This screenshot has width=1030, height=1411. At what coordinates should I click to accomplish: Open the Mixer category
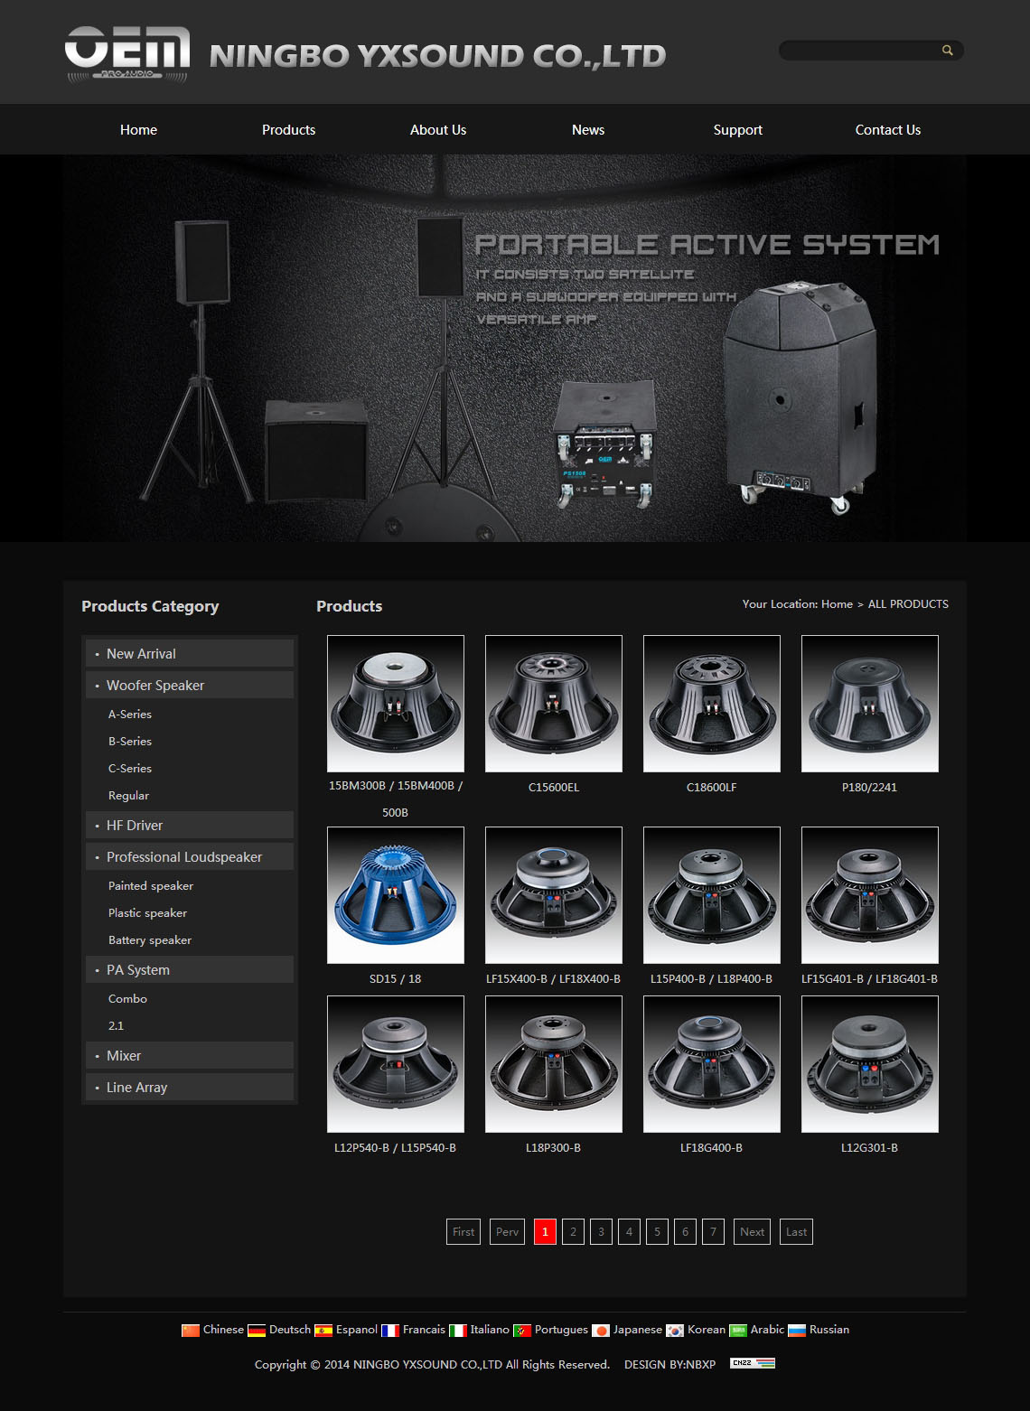pos(190,1055)
